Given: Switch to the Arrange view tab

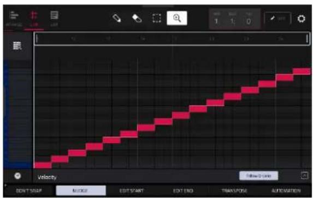Looking at the screenshot, I should click(14, 19).
